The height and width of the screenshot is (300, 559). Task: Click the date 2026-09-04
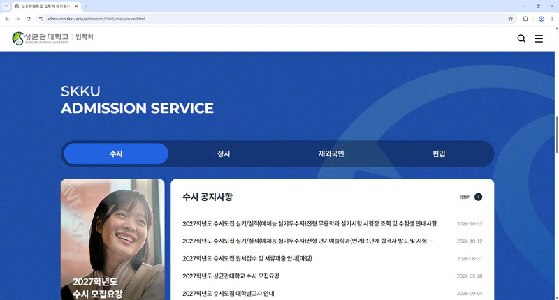click(470, 293)
